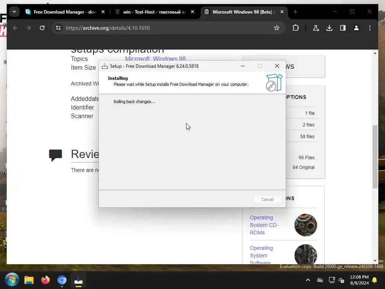Open the Chrome profile icon

tap(356, 28)
